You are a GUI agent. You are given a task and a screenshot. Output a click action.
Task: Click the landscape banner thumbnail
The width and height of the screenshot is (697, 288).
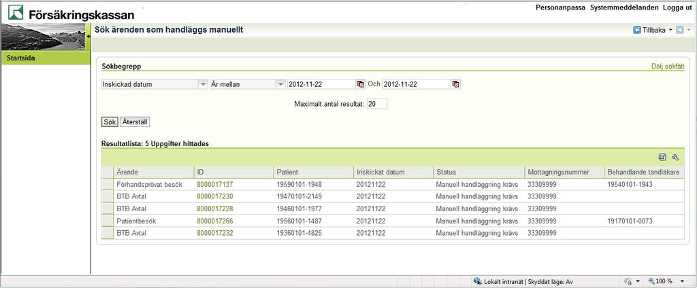pos(43,37)
